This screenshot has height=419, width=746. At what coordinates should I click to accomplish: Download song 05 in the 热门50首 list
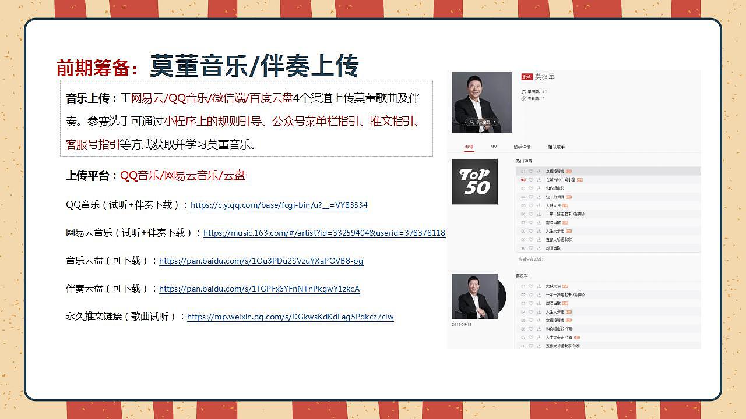[539, 205]
